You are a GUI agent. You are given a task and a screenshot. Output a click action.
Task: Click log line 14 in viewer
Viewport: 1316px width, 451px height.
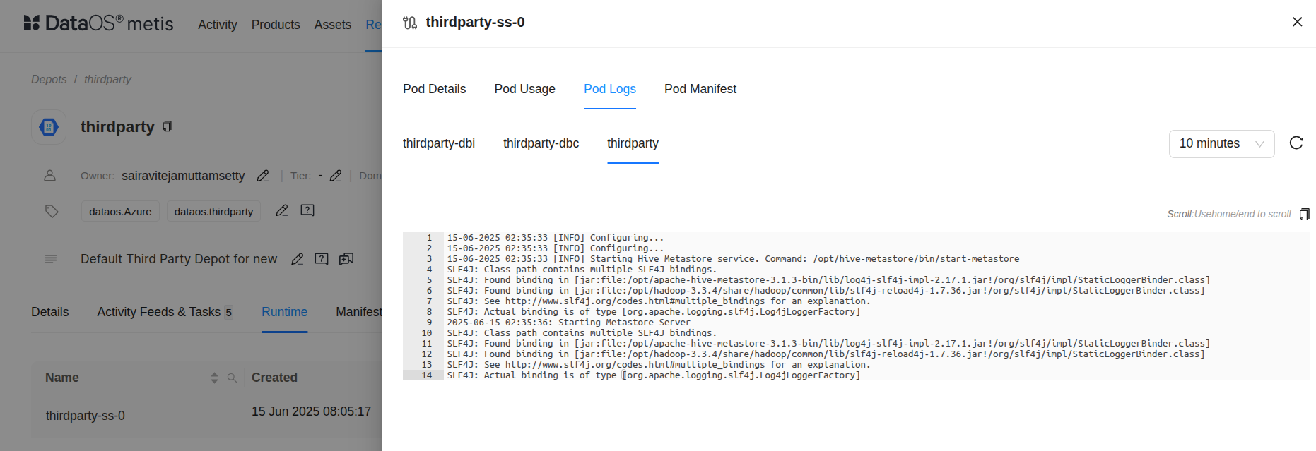(653, 375)
